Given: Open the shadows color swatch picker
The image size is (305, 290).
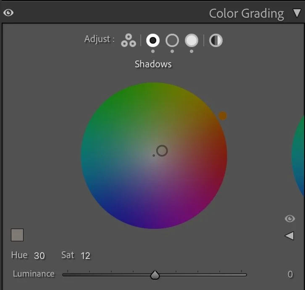Looking at the screenshot, I should pyautogui.click(x=17, y=235).
